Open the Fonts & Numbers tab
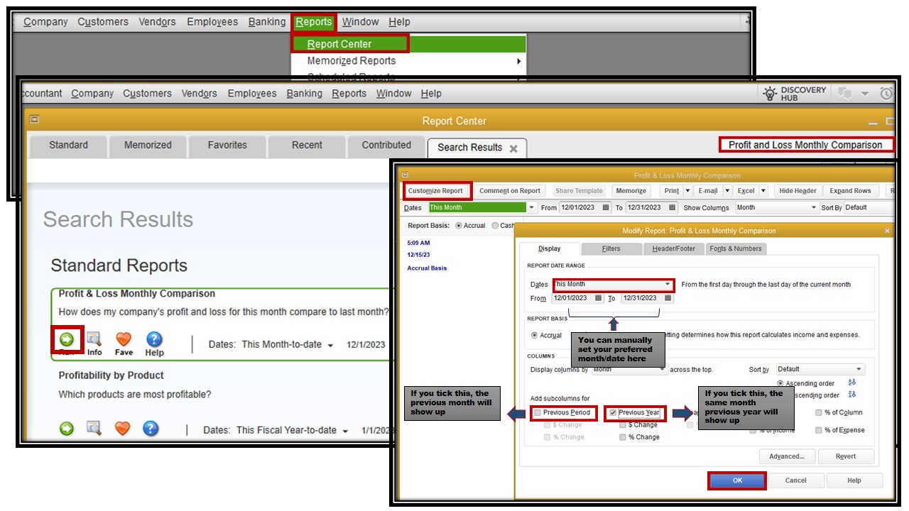 click(736, 249)
